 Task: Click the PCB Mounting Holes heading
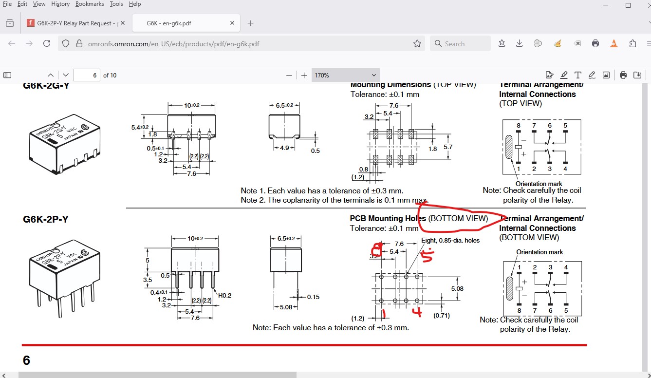click(x=388, y=218)
